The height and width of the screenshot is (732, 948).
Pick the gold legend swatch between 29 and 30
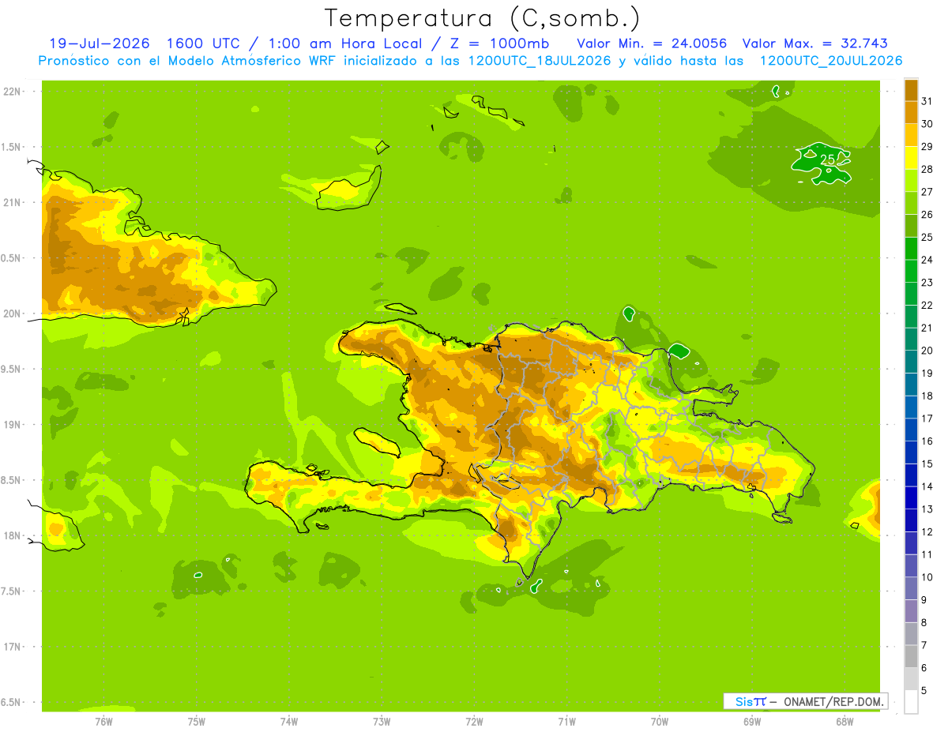[911, 135]
